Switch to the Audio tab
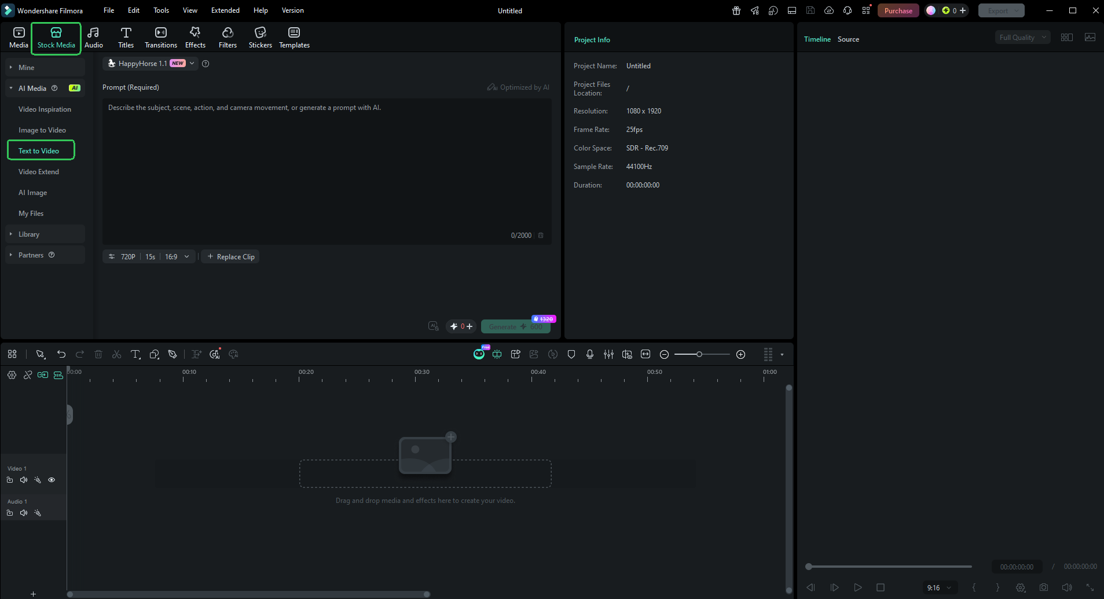This screenshot has width=1104, height=599. pyautogui.click(x=94, y=38)
